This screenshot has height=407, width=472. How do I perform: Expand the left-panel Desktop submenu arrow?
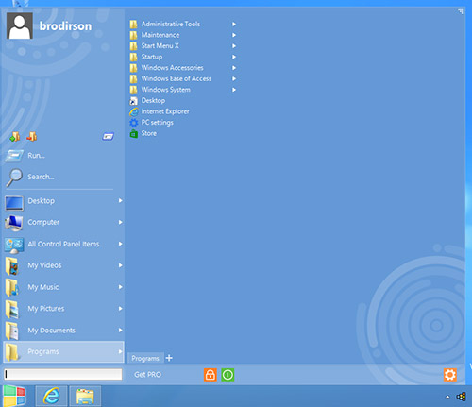pos(120,201)
